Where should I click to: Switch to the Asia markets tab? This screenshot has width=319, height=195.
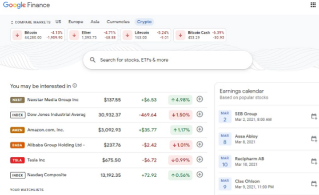(x=95, y=22)
